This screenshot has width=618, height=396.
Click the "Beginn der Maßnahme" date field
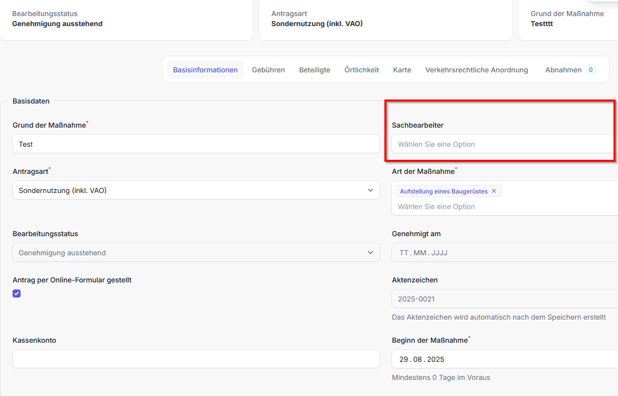coord(502,359)
